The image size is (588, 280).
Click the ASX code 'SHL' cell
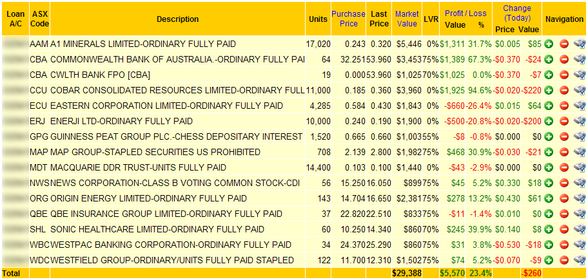pyautogui.click(x=38, y=229)
